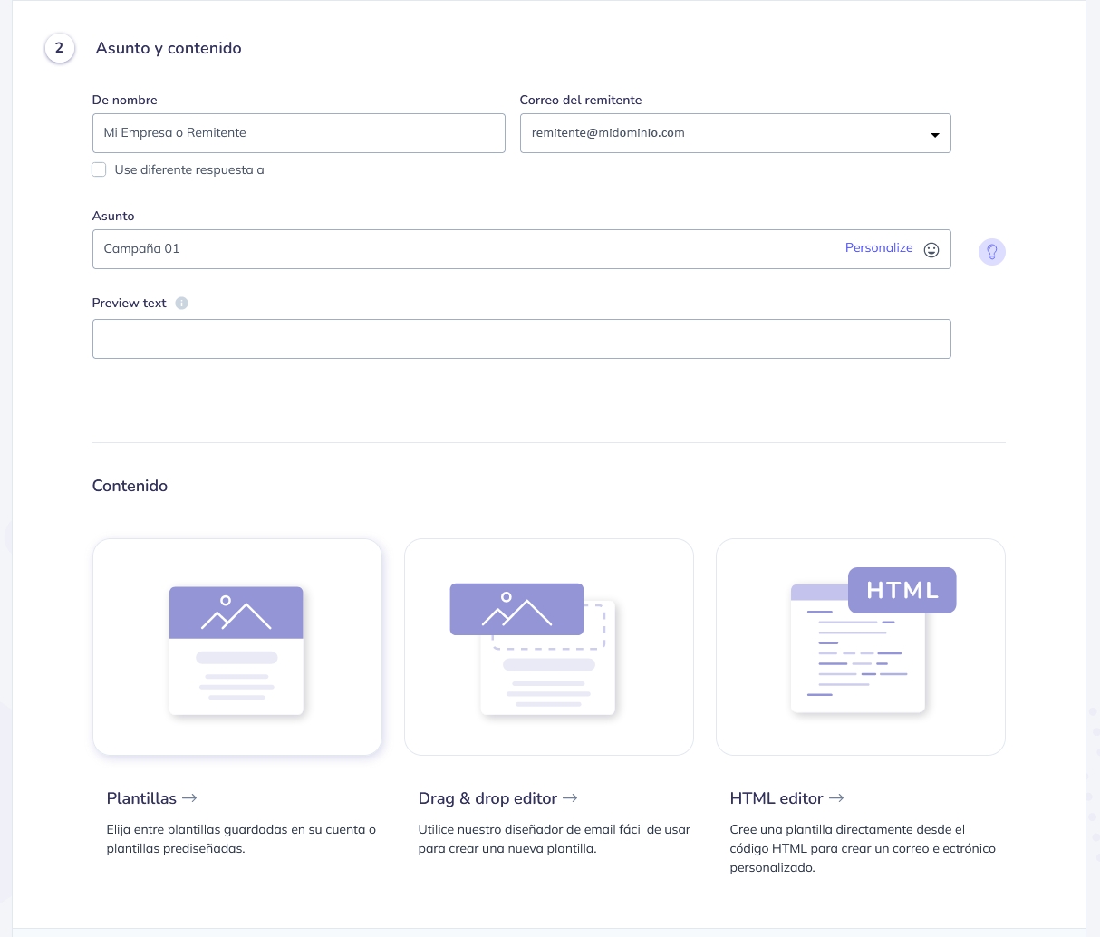Viewport: 1100px width, 937px height.
Task: Open the HTML editor link
Action: tap(776, 798)
